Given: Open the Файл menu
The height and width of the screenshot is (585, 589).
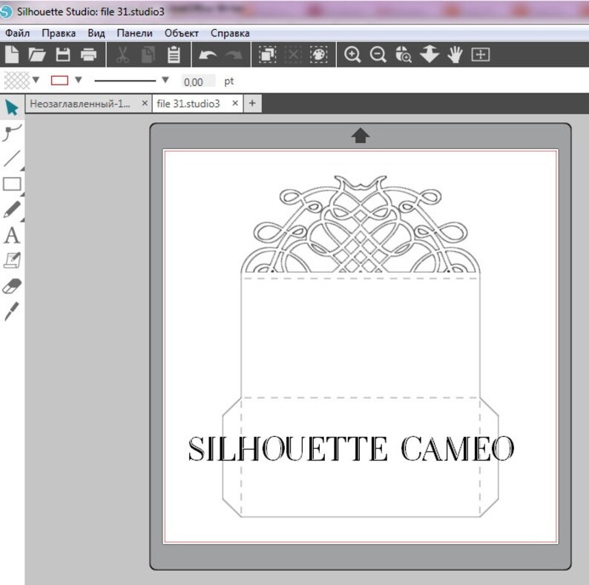Looking at the screenshot, I should pos(17,33).
